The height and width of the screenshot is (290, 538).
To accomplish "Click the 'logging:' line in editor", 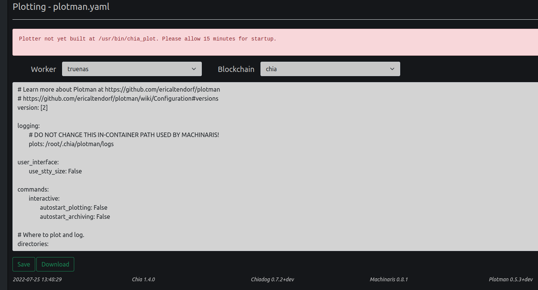I will tap(28, 126).
